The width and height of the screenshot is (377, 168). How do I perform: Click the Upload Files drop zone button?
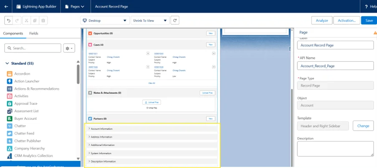pyautogui.click(x=152, y=102)
